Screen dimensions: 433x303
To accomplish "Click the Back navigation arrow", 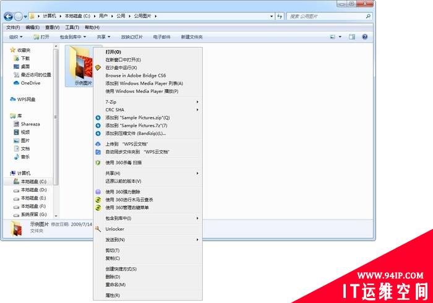I will click(8, 17).
